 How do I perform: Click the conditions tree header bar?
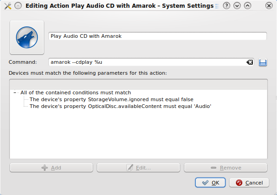pos(138,84)
